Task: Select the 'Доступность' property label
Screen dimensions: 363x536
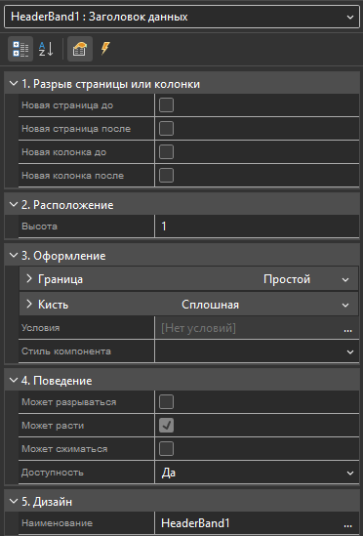Action: 53,473
